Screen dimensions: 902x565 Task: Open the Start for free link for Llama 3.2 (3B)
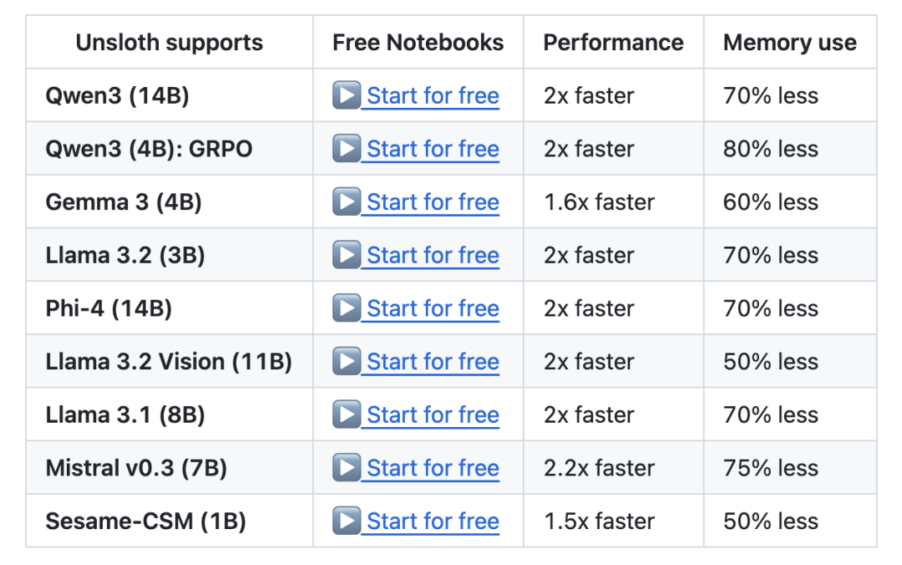coord(433,255)
